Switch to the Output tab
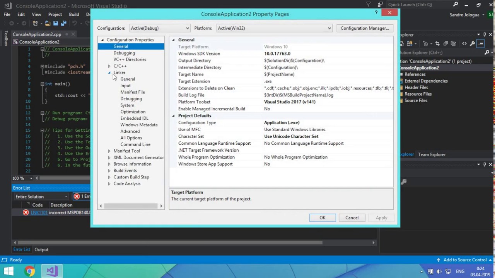Screen dimensions: 495x278 pos(41,250)
